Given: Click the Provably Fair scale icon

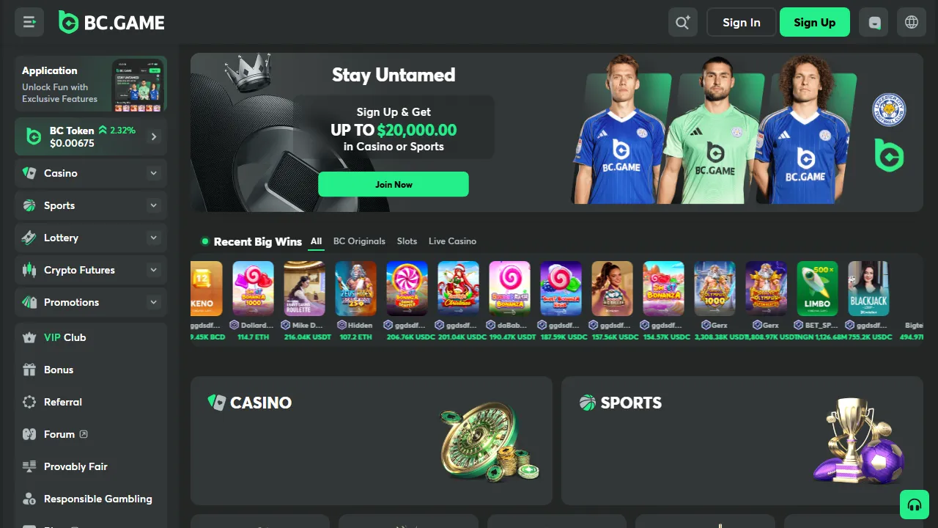Looking at the screenshot, I should point(29,466).
